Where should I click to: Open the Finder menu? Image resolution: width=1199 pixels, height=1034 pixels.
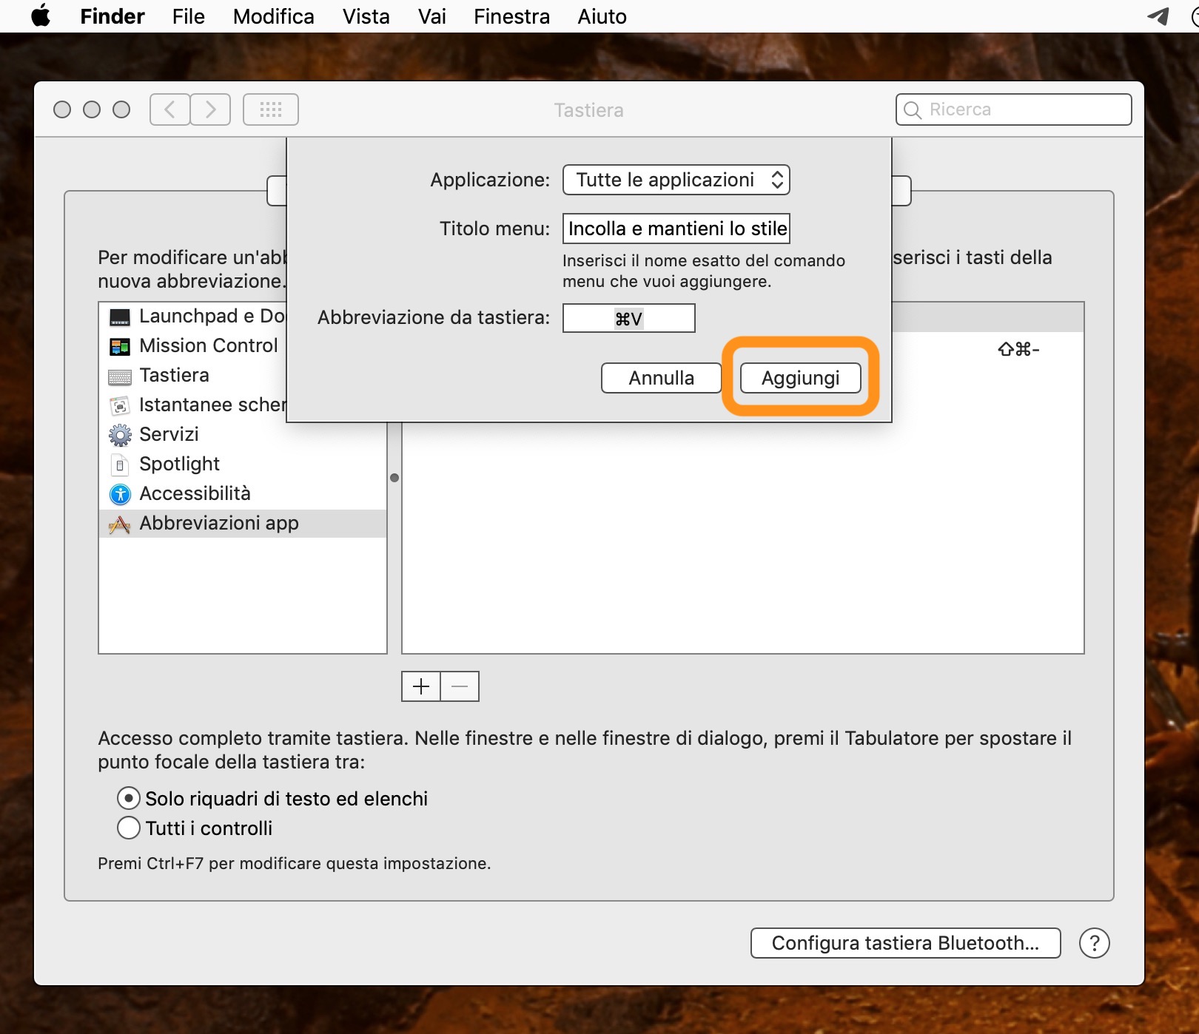point(112,16)
